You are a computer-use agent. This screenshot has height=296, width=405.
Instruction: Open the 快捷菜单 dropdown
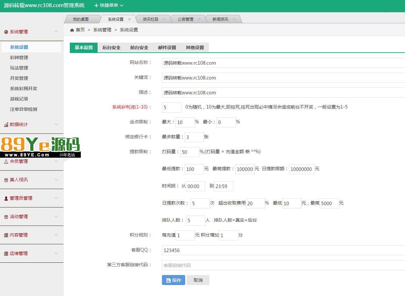click(x=109, y=5)
